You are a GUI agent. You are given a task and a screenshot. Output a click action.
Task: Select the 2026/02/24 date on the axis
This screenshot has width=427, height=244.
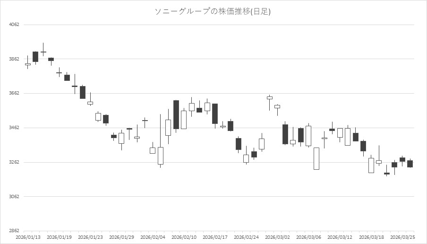click(x=247, y=237)
